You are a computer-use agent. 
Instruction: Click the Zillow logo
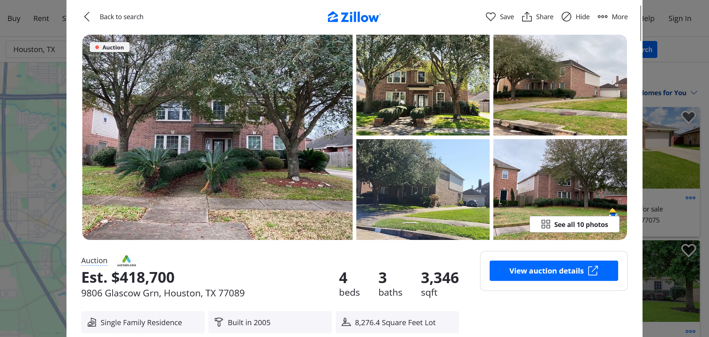click(354, 17)
